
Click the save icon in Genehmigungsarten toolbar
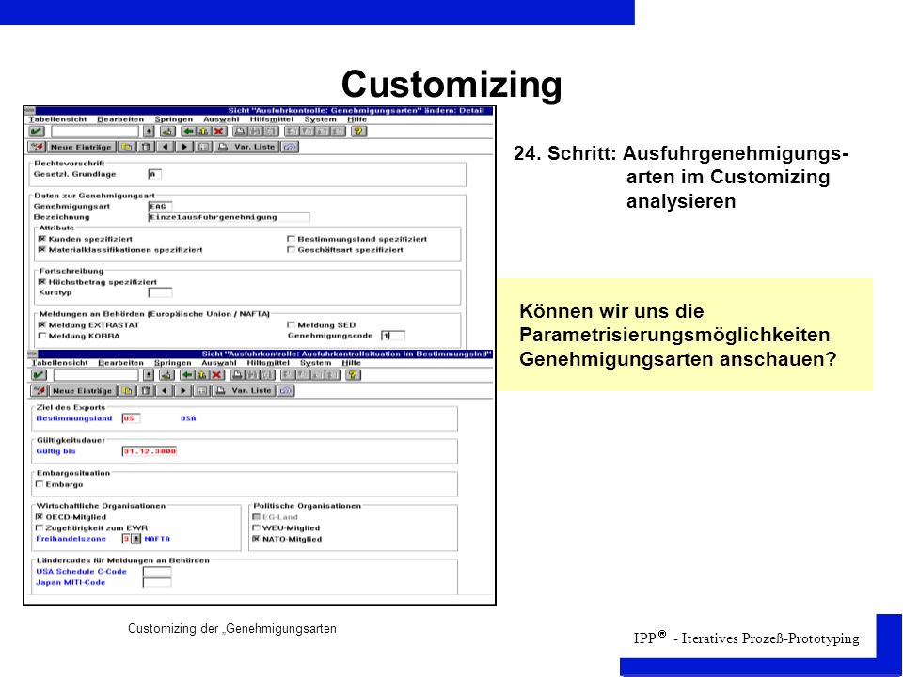tap(167, 132)
